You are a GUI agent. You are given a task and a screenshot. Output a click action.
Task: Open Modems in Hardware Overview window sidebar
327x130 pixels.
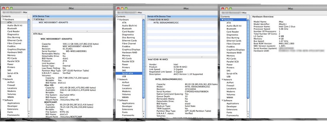point(231,92)
